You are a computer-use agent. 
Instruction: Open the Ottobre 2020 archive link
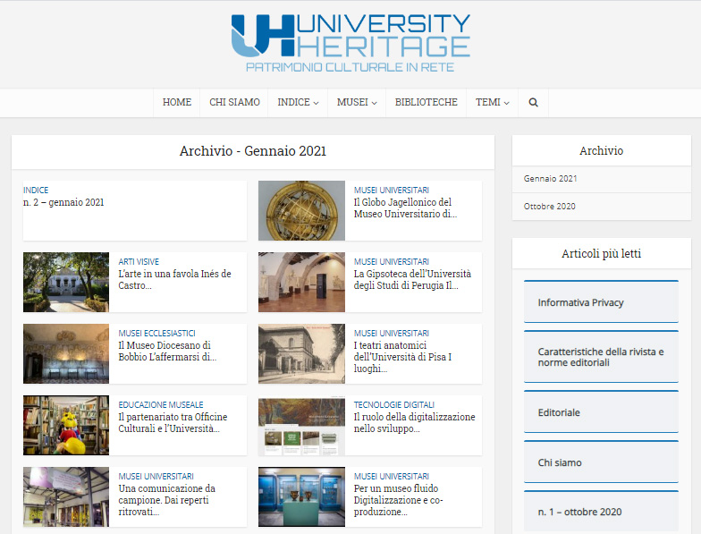point(549,206)
